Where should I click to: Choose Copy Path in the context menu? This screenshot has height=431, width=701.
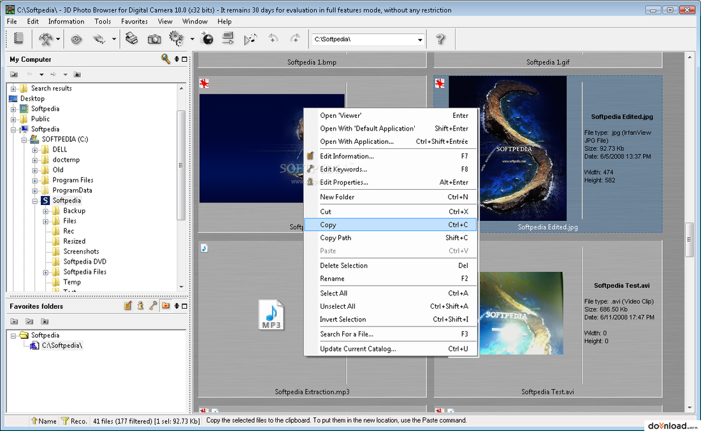(x=390, y=237)
